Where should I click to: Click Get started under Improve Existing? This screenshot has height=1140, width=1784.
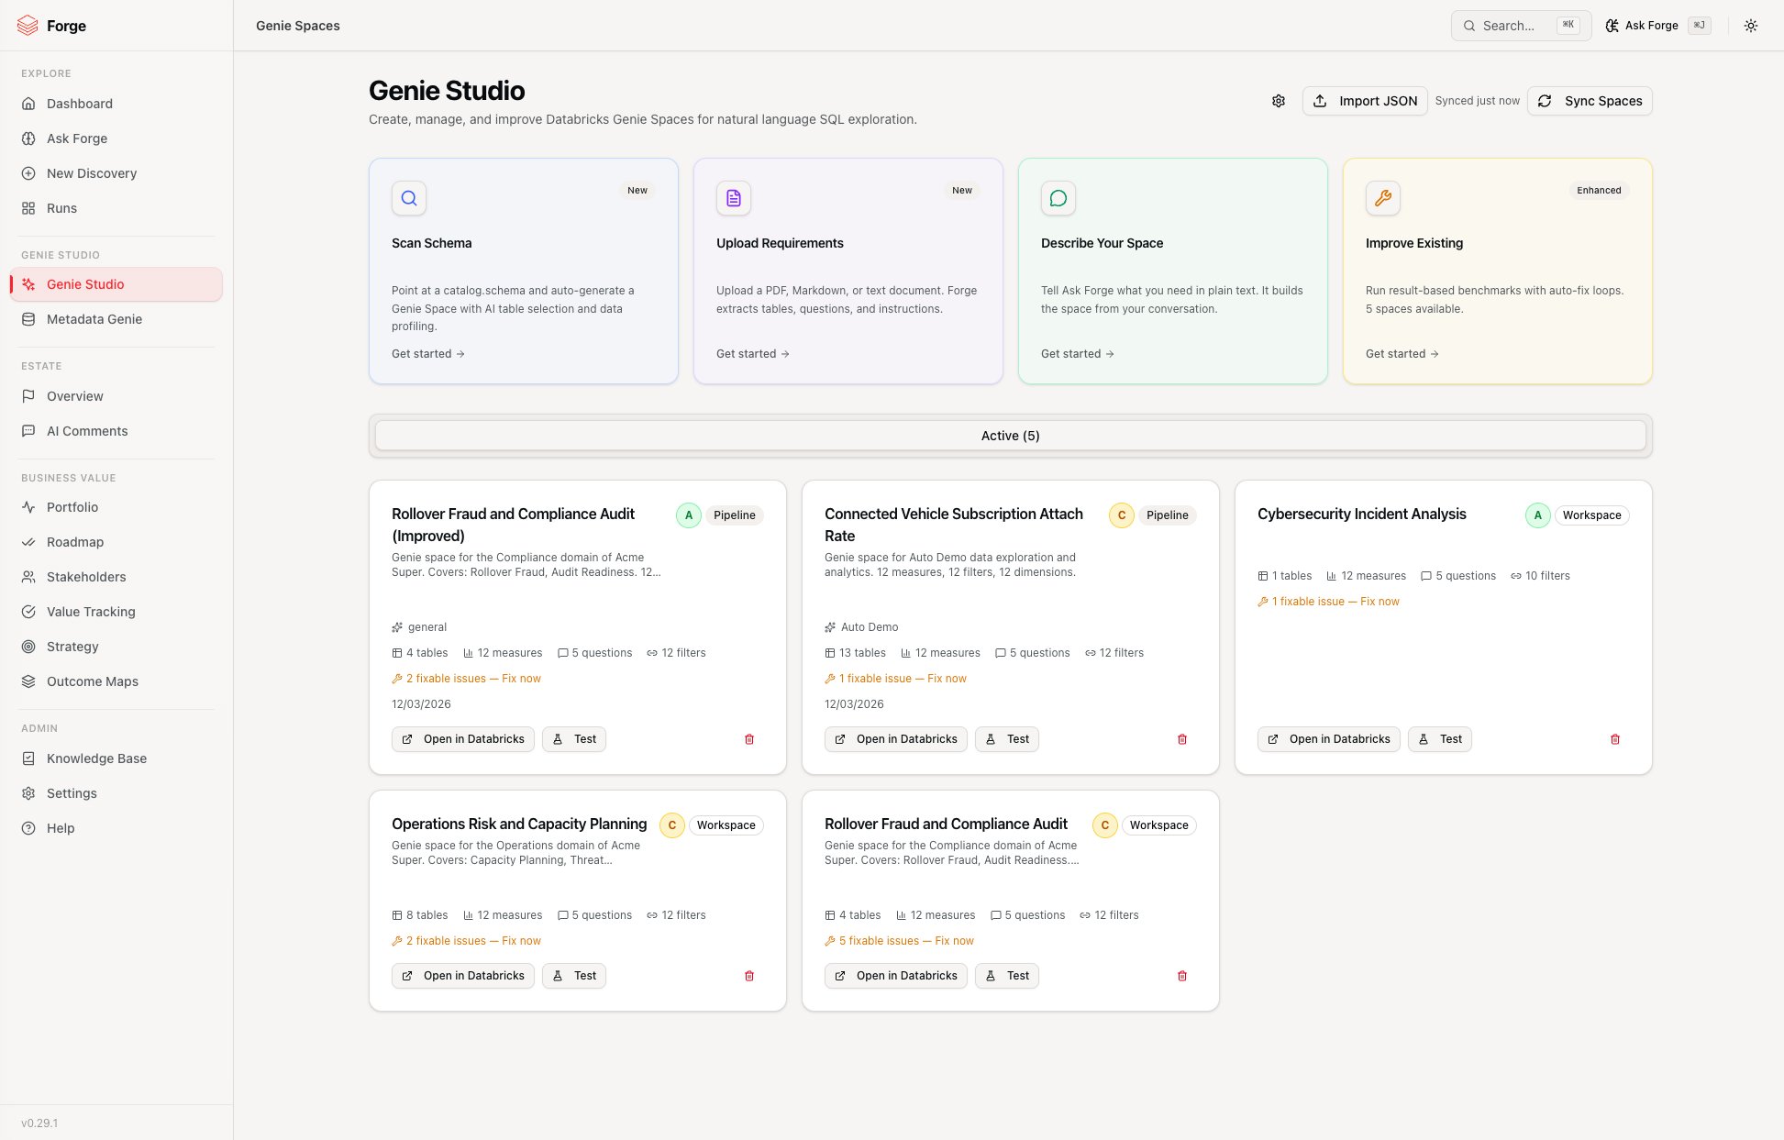[x=1402, y=354]
